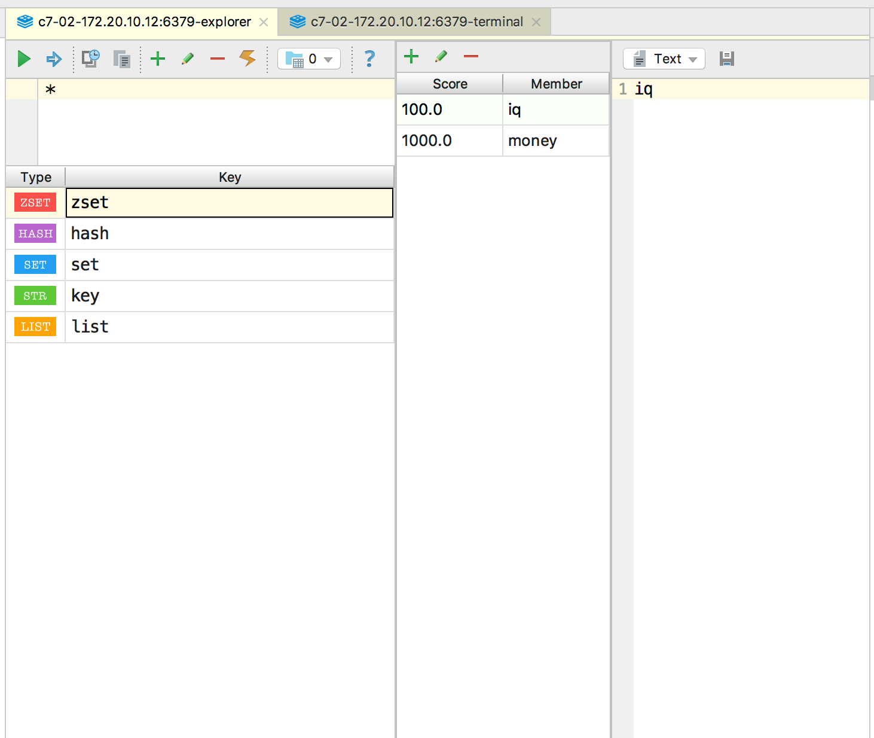Add a zset member with the green plus
The image size is (874, 738).
(411, 57)
